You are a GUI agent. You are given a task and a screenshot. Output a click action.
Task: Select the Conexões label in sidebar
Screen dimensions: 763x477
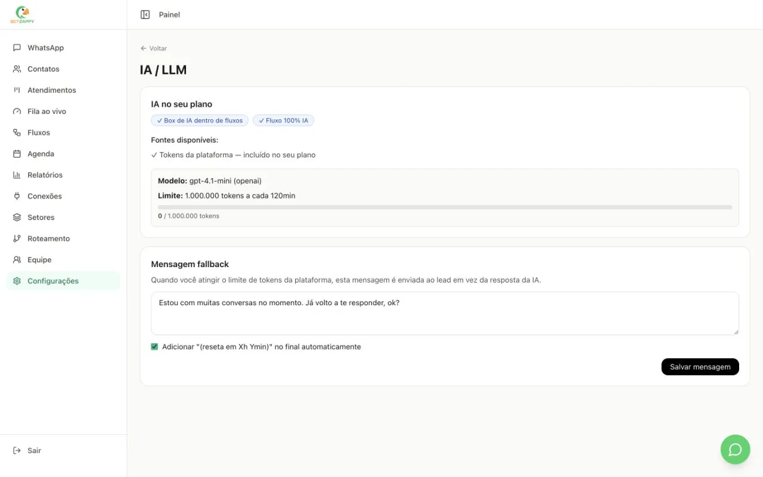point(45,196)
